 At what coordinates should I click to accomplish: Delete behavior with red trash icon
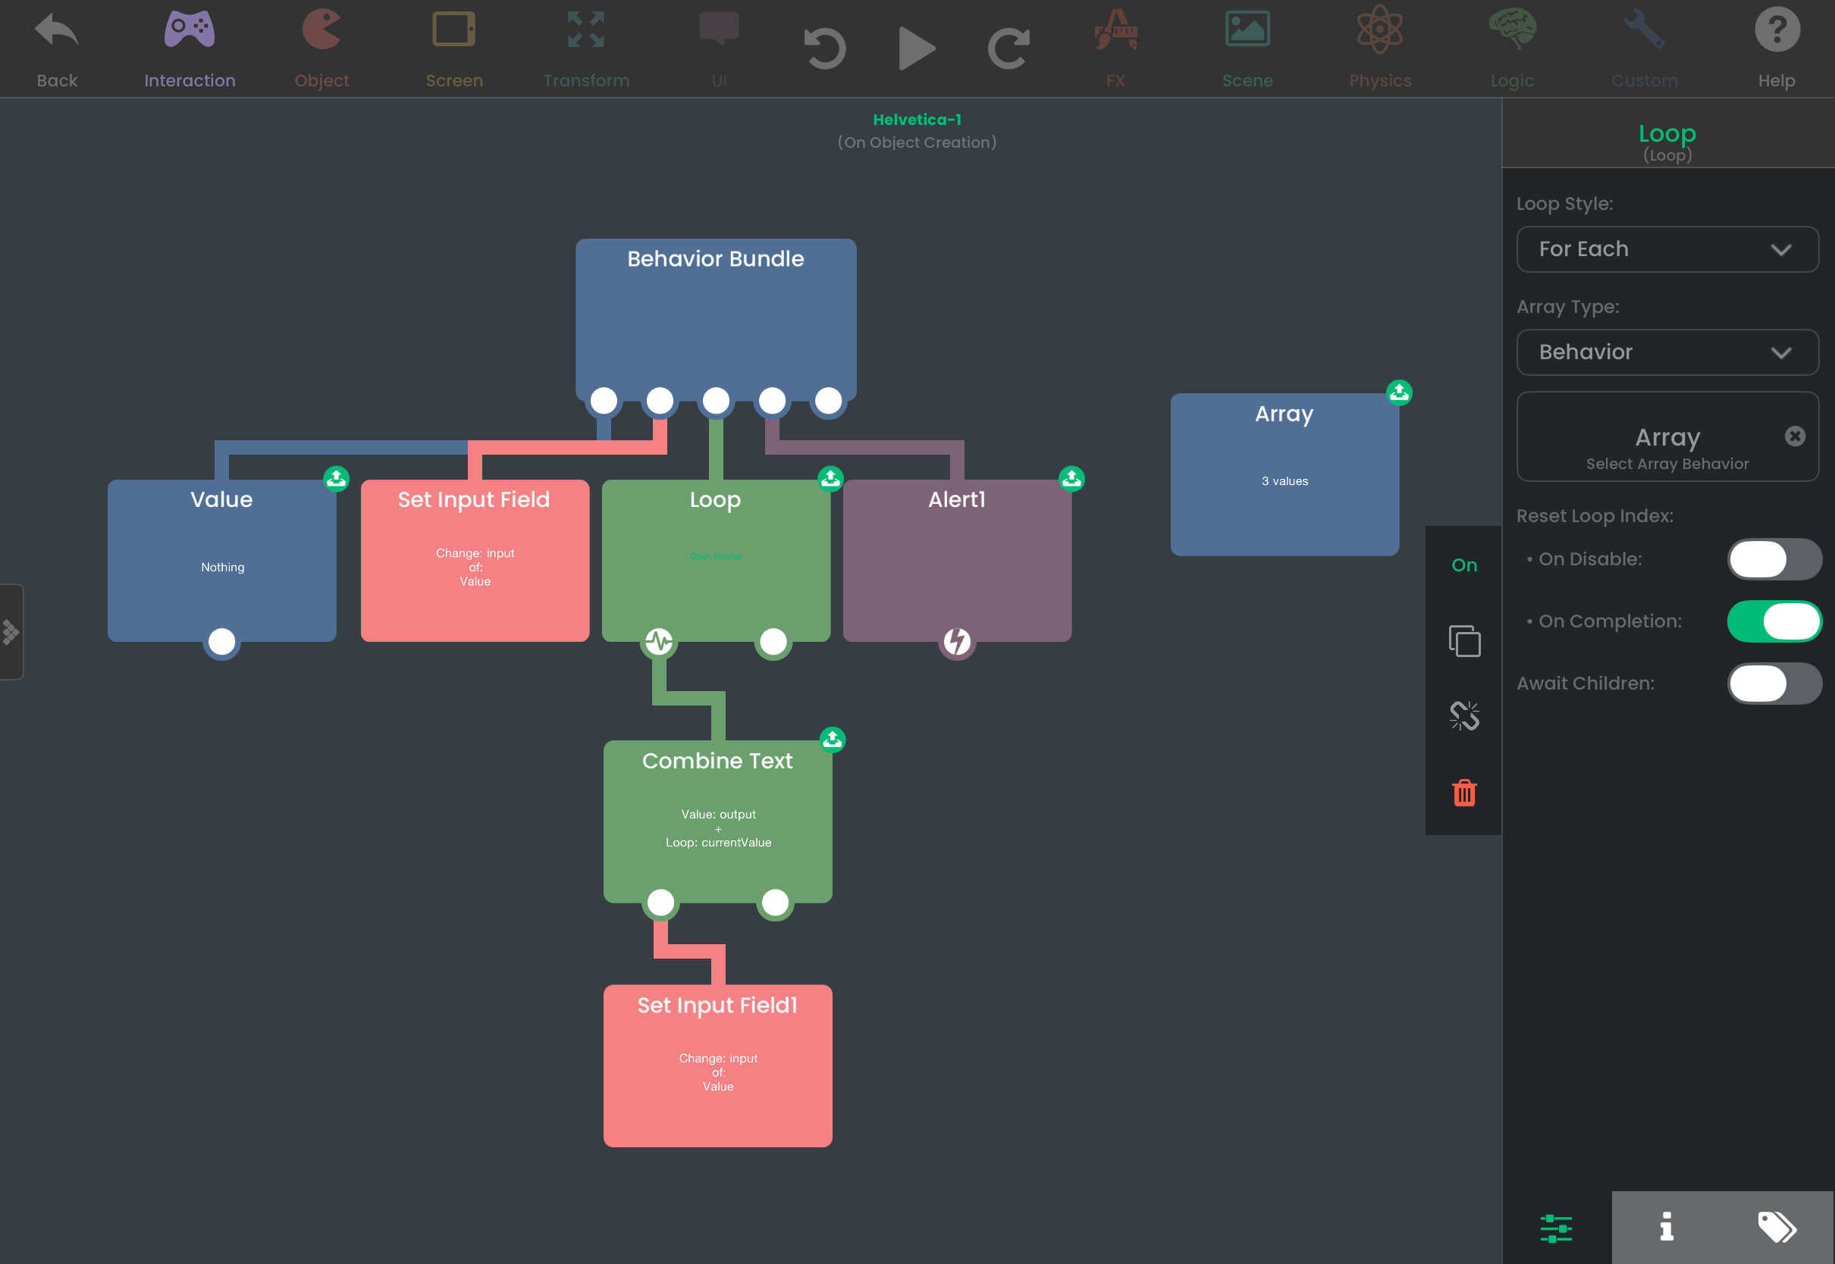tap(1464, 793)
